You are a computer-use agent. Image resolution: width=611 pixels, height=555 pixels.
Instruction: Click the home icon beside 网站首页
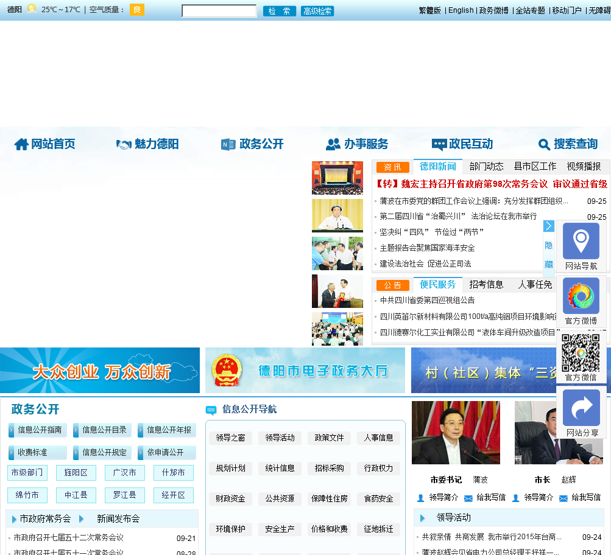pyautogui.click(x=21, y=144)
